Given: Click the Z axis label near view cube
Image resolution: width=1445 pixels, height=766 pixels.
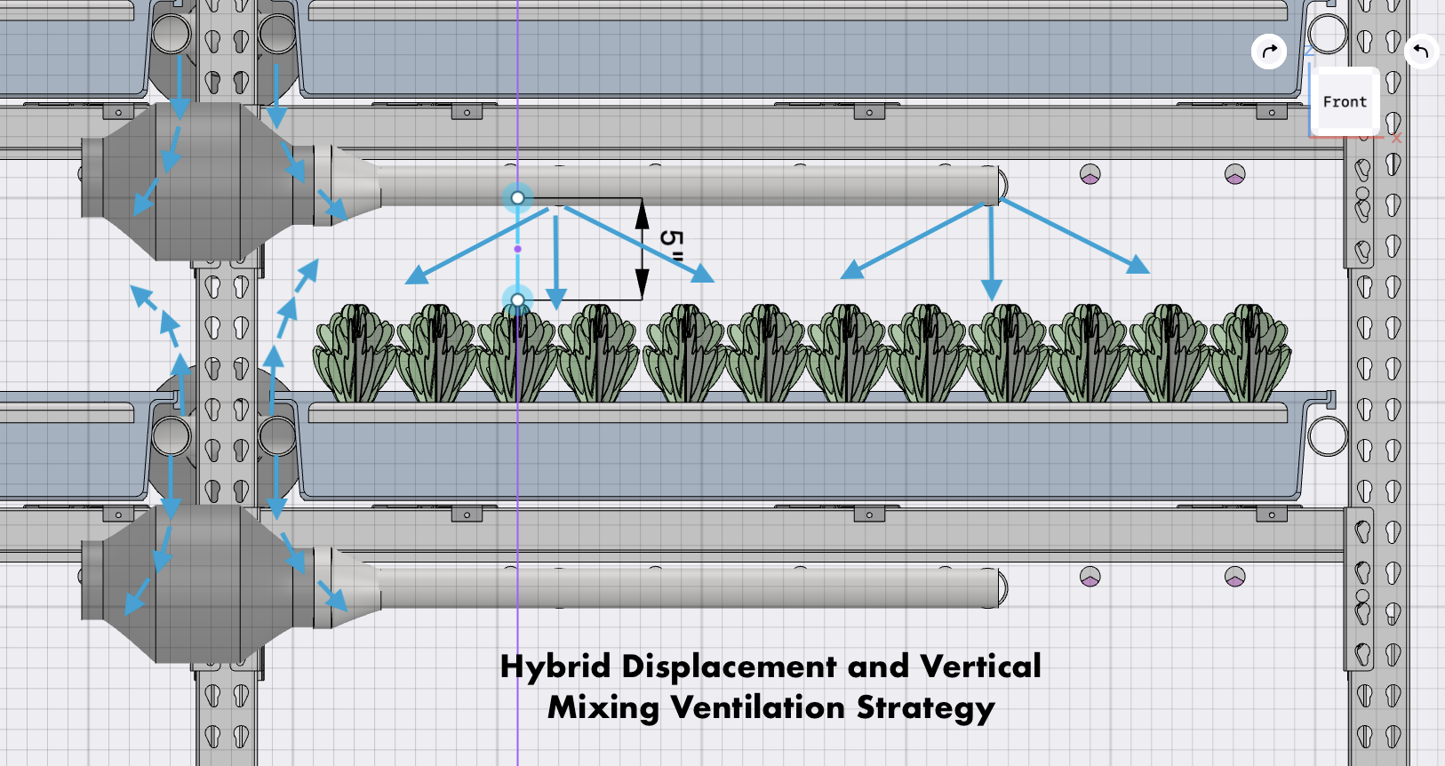Looking at the screenshot, I should click(x=1309, y=51).
